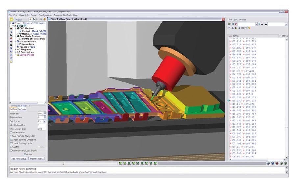
Task: Click the globe G-Code Offsets icon in the sidebar strip
Action: click(11, 48)
